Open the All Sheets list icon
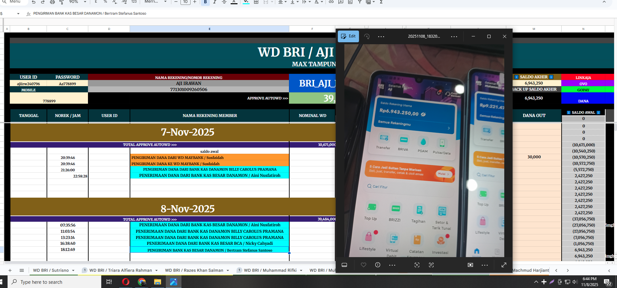 click(22, 270)
